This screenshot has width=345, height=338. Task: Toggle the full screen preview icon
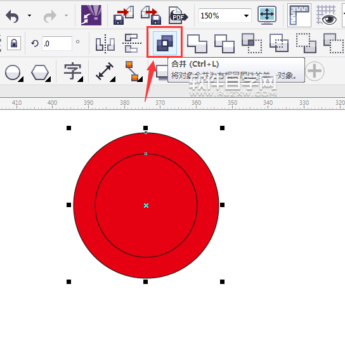point(267,15)
